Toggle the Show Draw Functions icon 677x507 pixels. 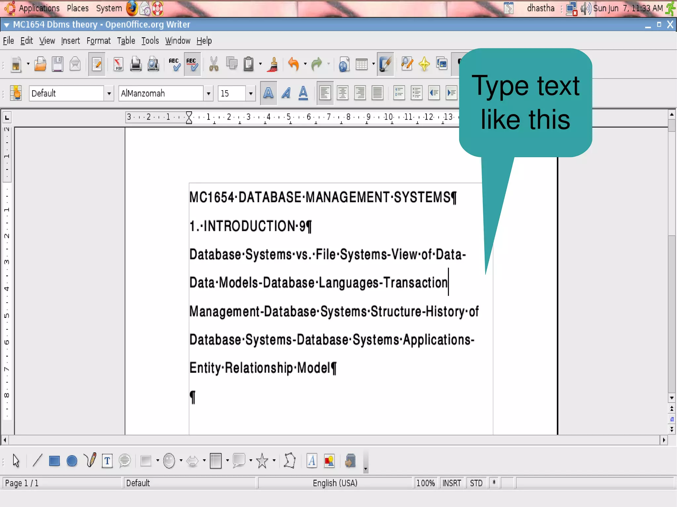[x=385, y=64]
